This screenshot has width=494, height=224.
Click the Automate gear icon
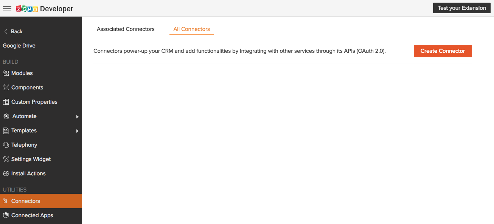coord(6,116)
